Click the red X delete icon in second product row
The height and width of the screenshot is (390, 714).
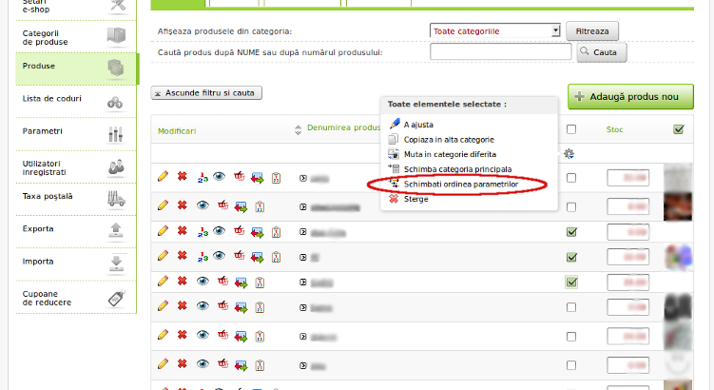point(183,205)
